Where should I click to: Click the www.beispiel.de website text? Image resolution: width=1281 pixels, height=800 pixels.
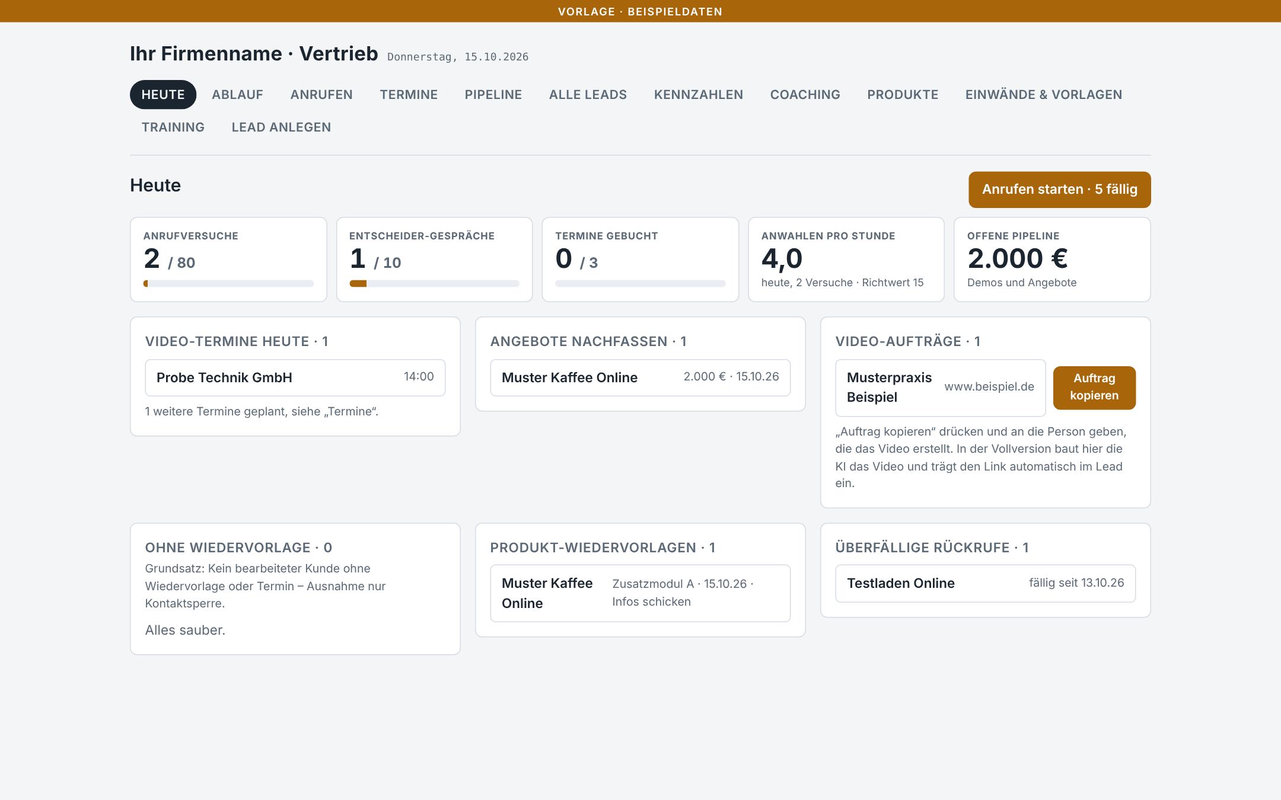tap(989, 387)
